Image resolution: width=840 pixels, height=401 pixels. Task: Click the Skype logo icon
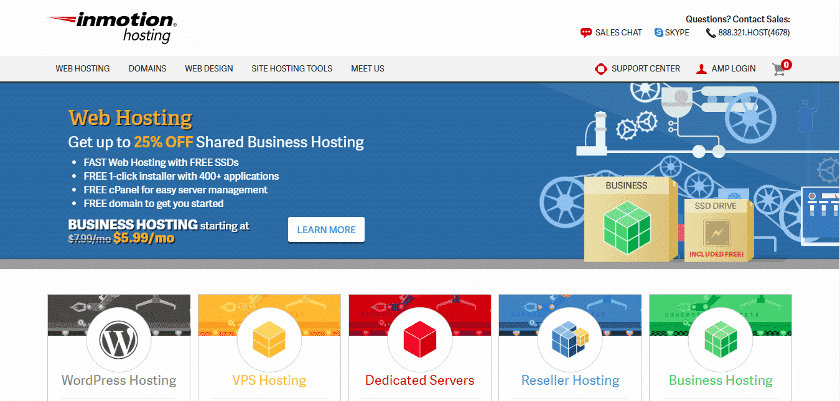pyautogui.click(x=658, y=33)
